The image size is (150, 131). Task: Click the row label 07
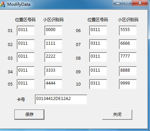click(78, 45)
